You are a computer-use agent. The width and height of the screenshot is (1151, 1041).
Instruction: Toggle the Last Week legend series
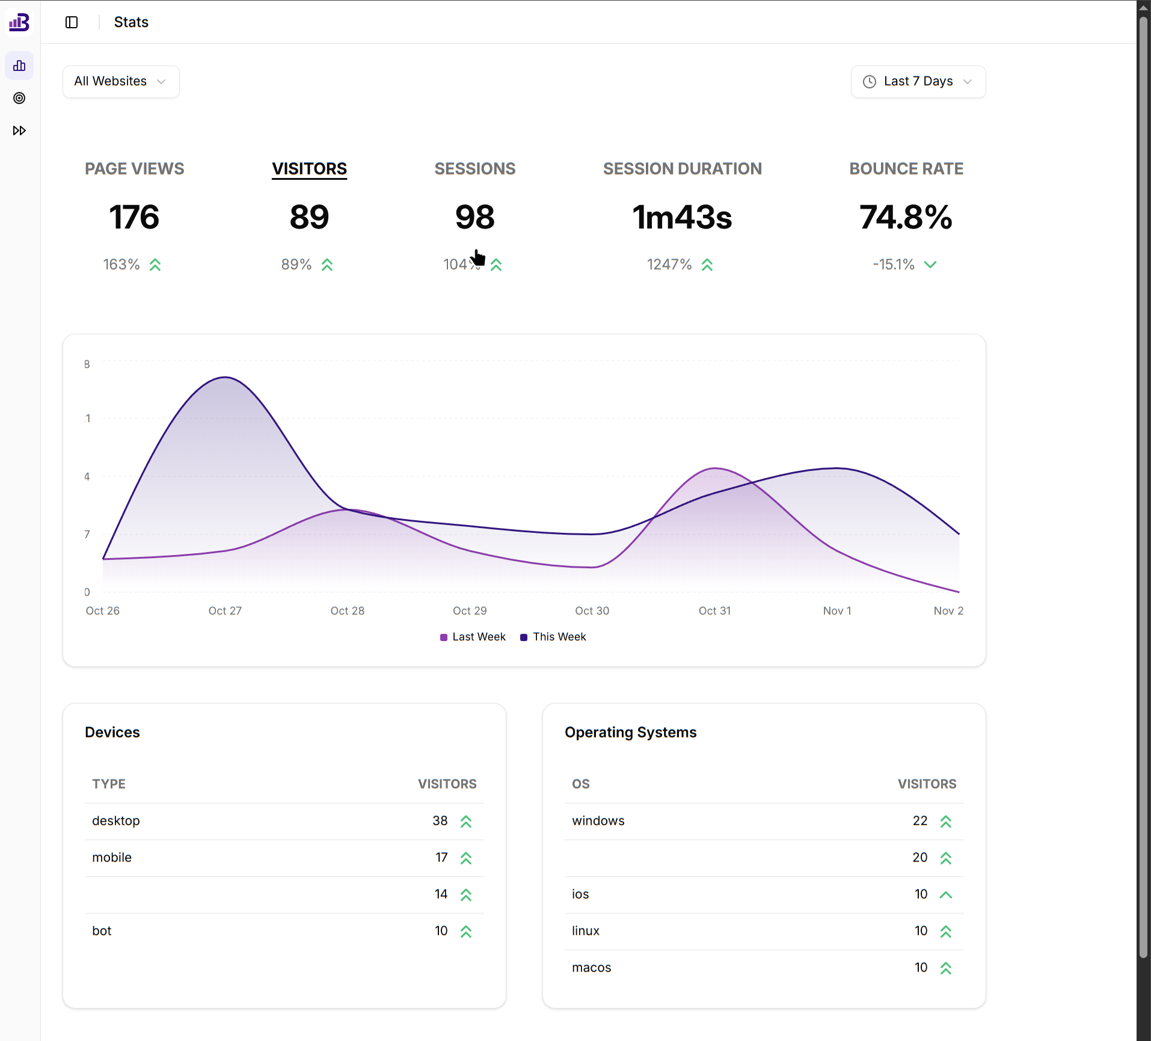(x=473, y=637)
